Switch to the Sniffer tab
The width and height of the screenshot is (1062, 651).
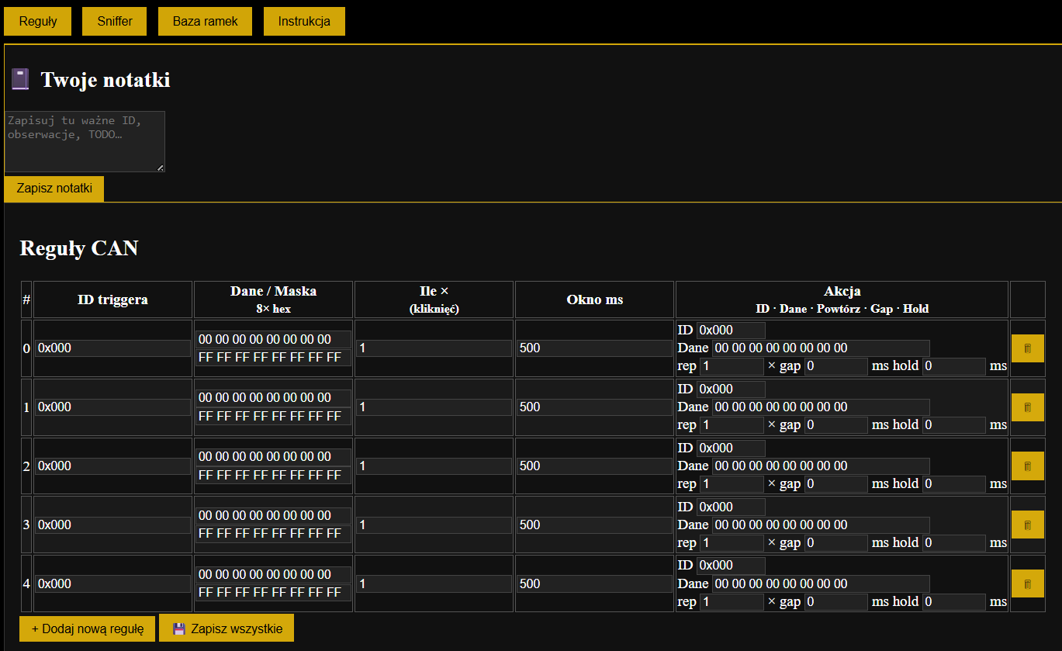[114, 22]
